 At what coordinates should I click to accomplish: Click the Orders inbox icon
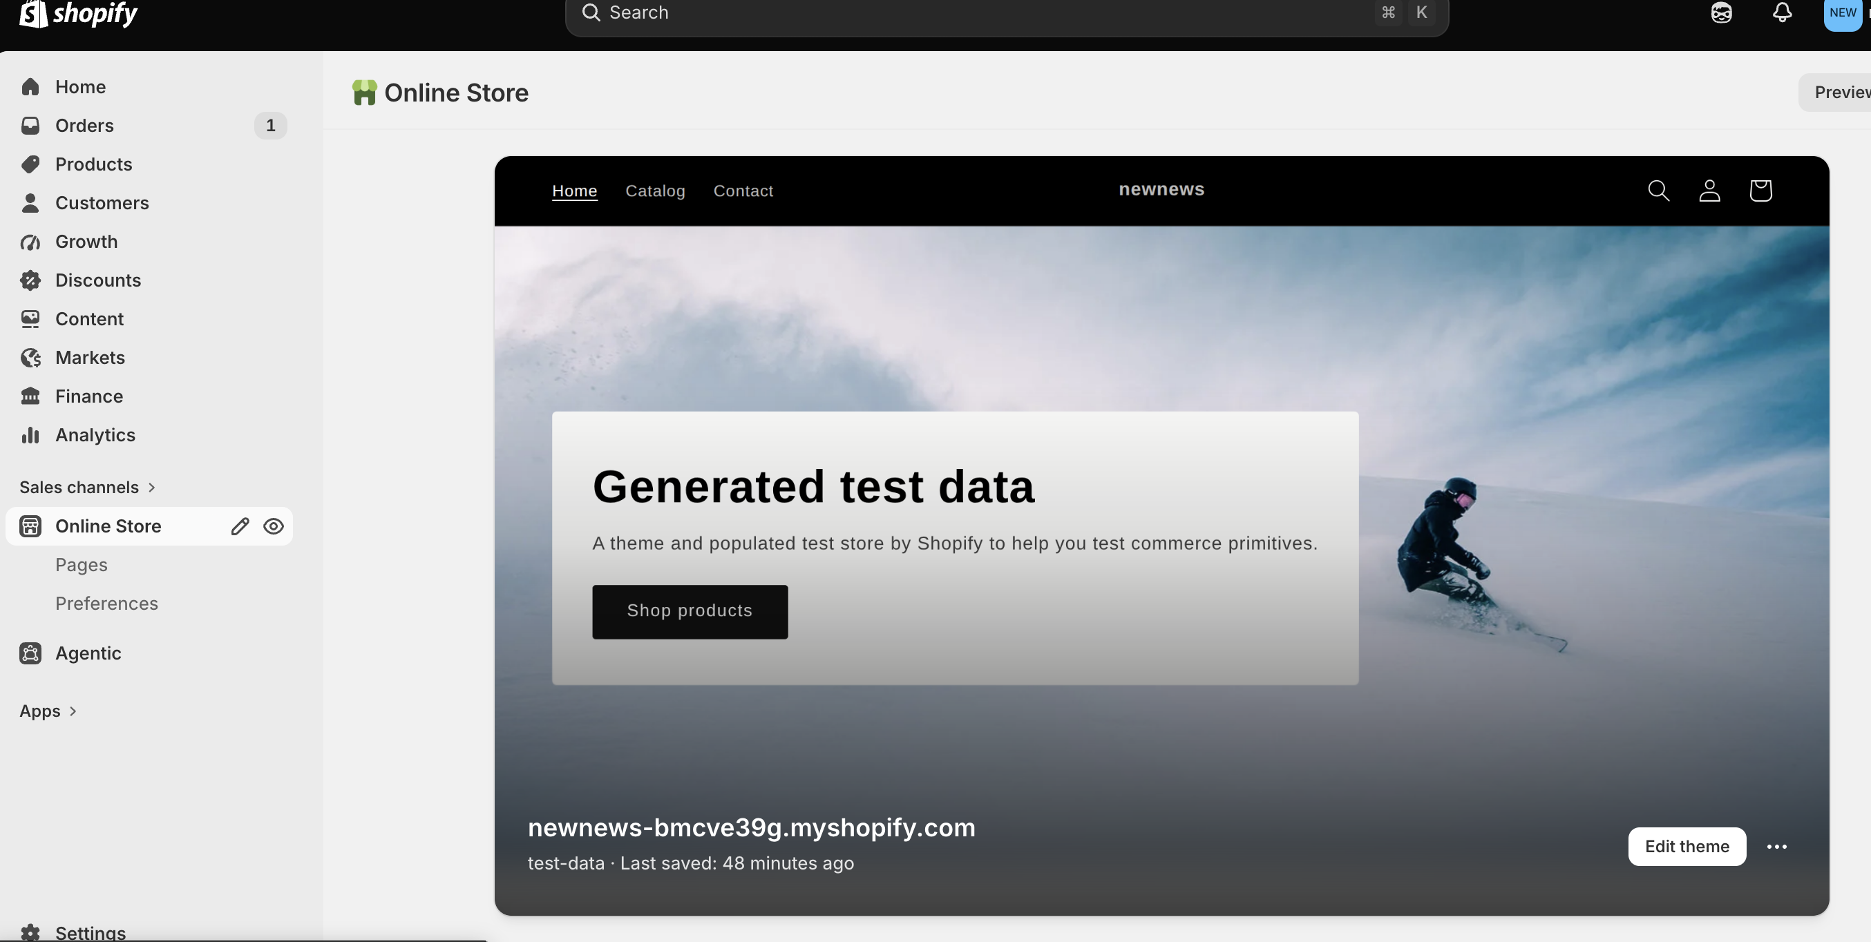tap(30, 126)
